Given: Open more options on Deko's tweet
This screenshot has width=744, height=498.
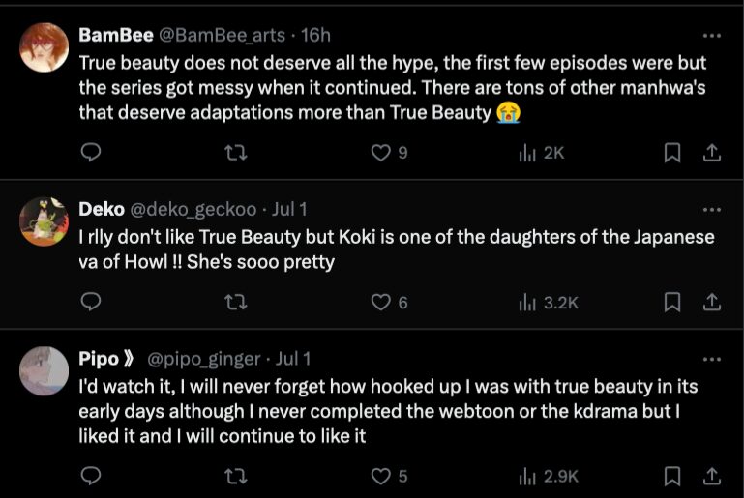Looking at the screenshot, I should (711, 209).
